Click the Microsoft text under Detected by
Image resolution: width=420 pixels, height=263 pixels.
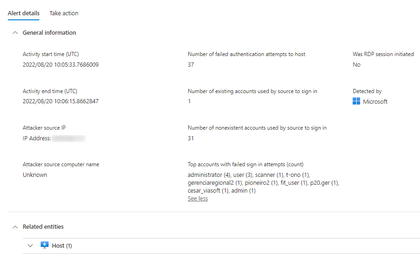tap(375, 102)
